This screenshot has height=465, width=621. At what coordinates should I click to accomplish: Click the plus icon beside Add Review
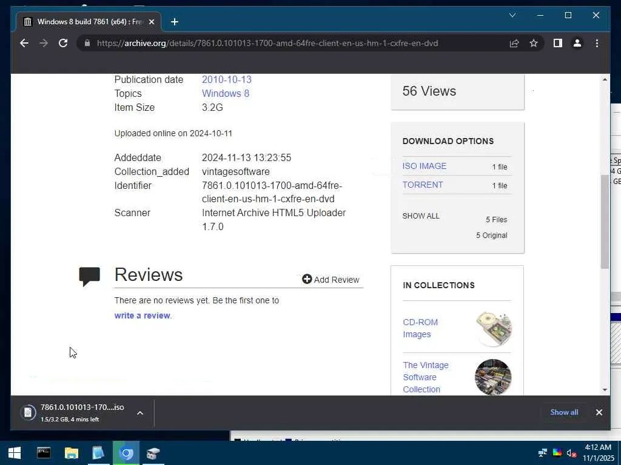[307, 279]
